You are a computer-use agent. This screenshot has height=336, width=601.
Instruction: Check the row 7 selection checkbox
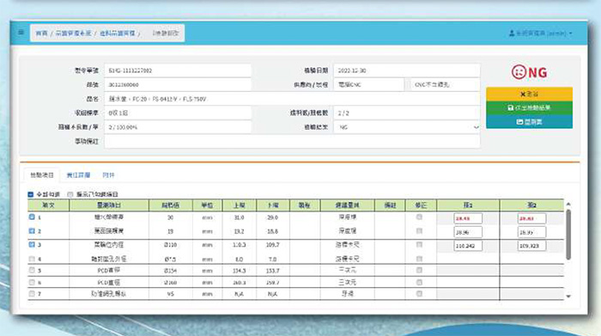click(x=32, y=294)
